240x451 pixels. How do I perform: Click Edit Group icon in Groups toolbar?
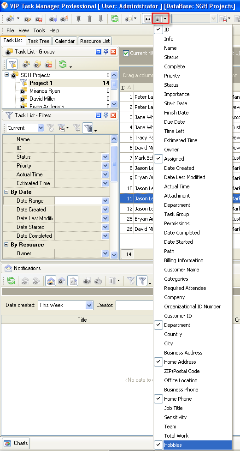coord(37,64)
